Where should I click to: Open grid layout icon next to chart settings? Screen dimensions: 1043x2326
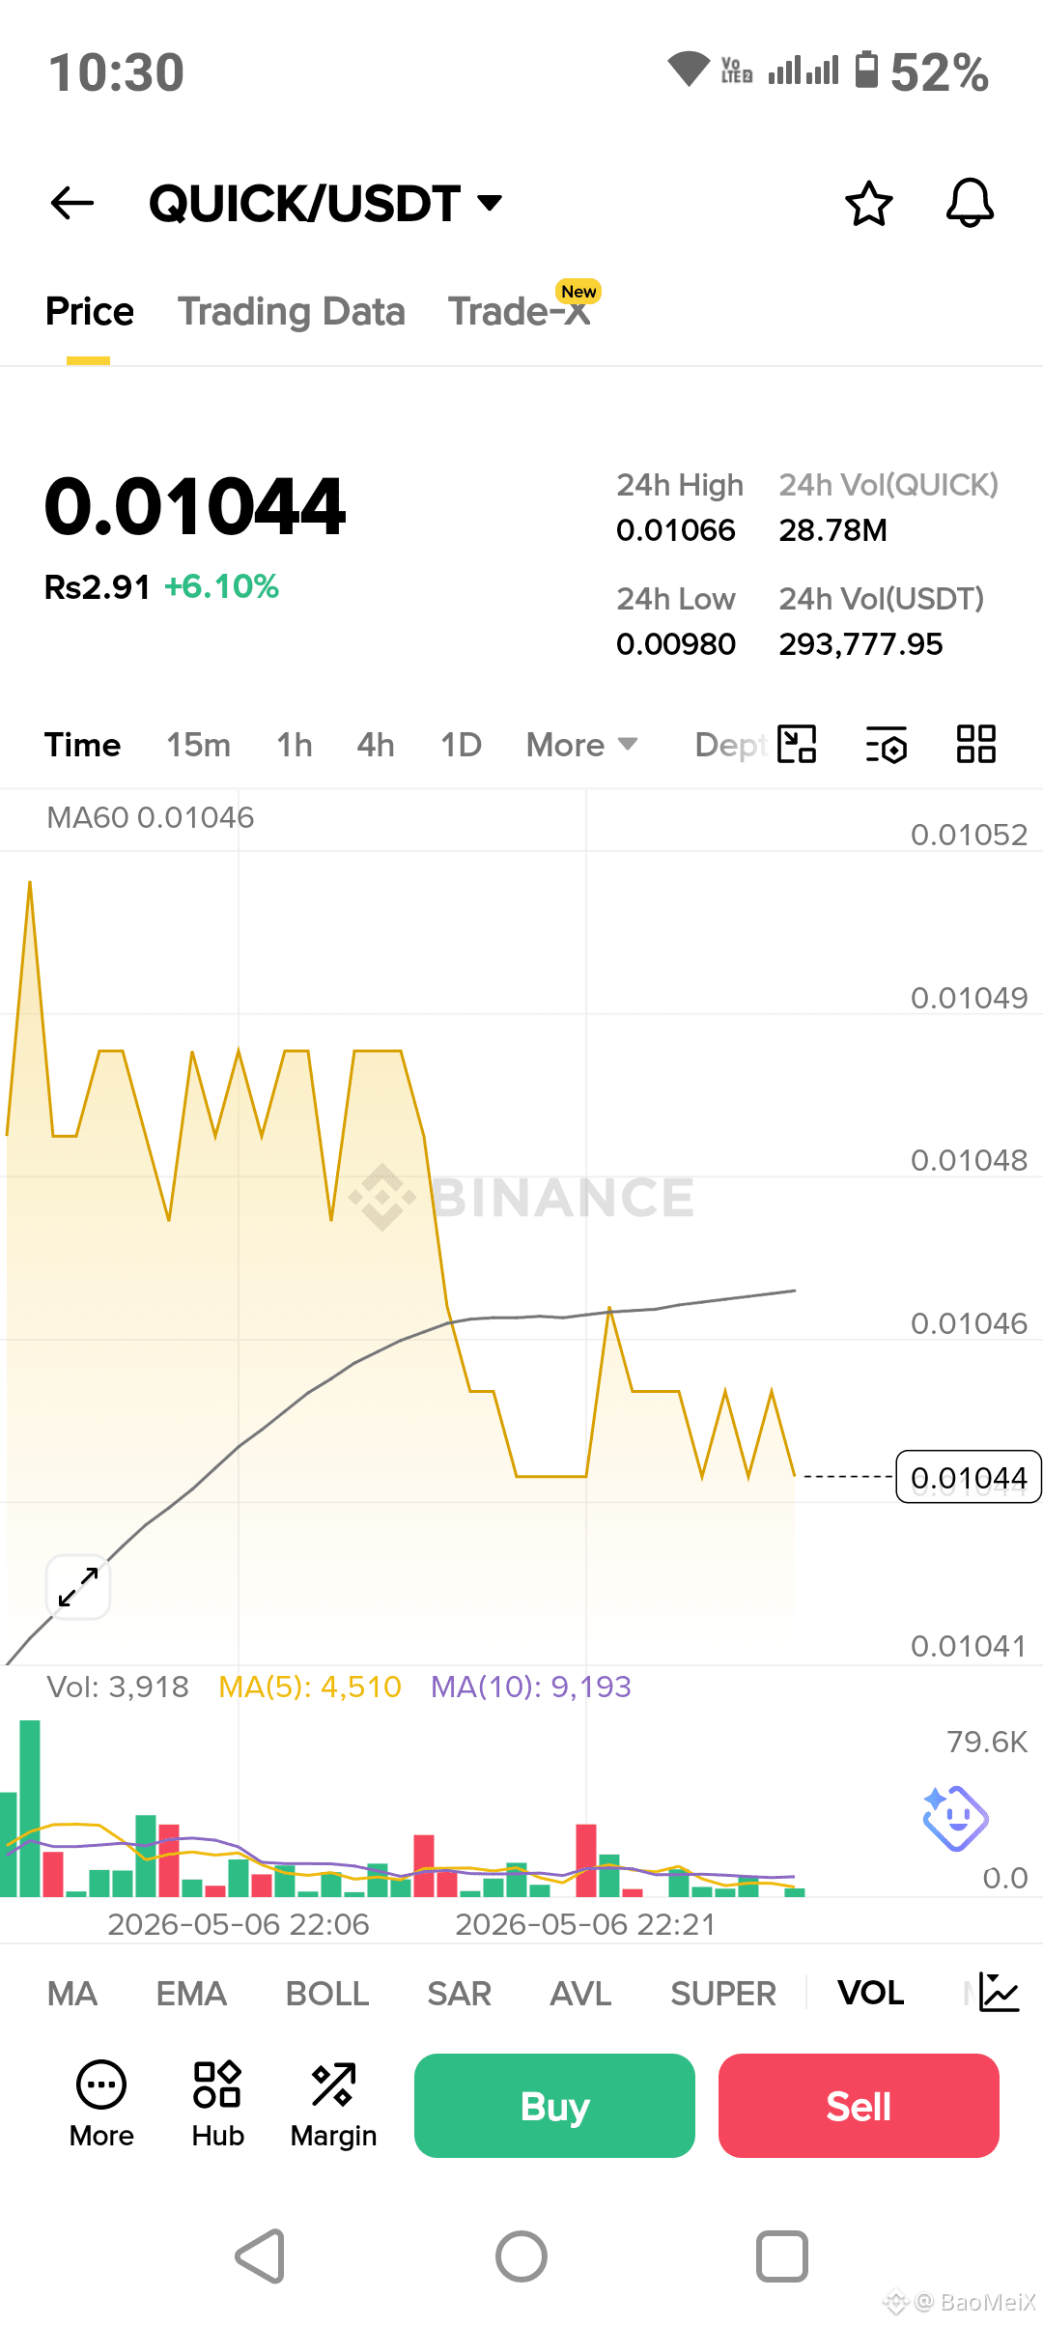click(x=975, y=744)
